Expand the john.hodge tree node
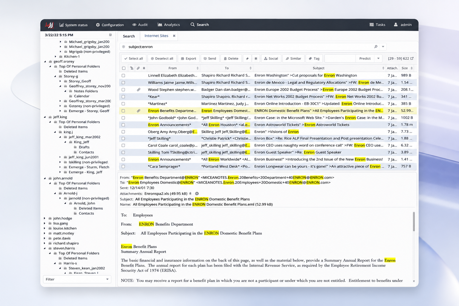The width and height of the screenshot is (459, 306). (x=45, y=218)
